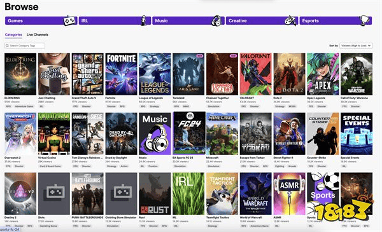This screenshot has width=382, height=232.
Task: Switch to the Live Channels tab
Action: click(x=38, y=34)
